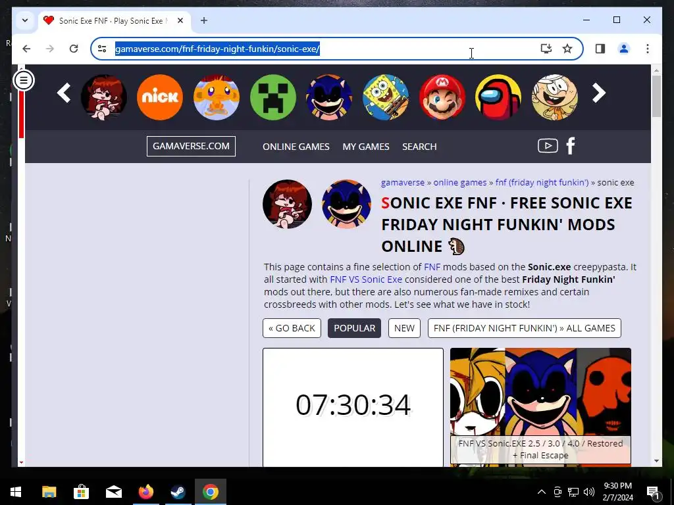Open Firefox from taskbar
The height and width of the screenshot is (505, 674).
(x=145, y=492)
